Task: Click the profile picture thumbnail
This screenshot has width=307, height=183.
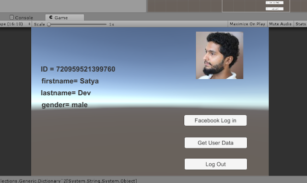Action: [x=220, y=55]
